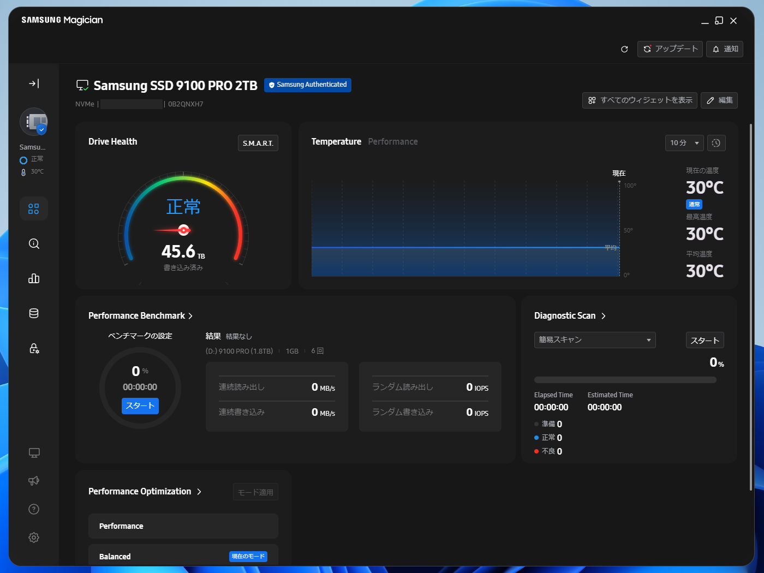Start the Diagnostic Scan スタート button
The height and width of the screenshot is (573, 764).
(x=705, y=341)
